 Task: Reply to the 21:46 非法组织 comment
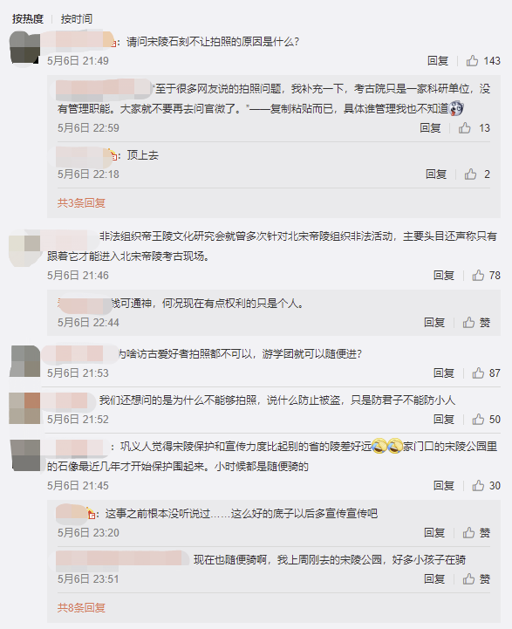coord(443,275)
